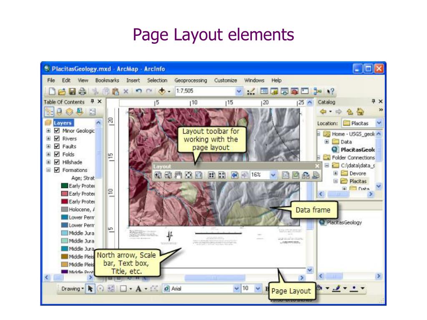
Task: Close the floating Layout toolbar
Action: (x=317, y=166)
